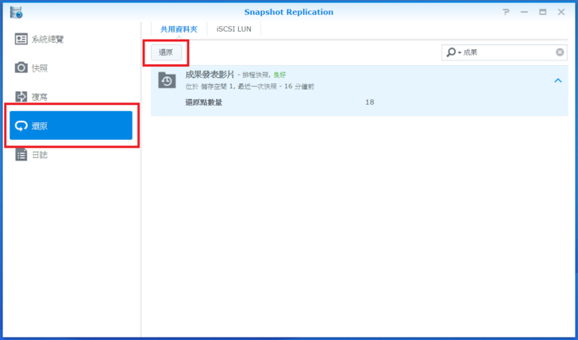Open help with the question mark icon
Viewport: 578px width, 340px height.
[506, 12]
